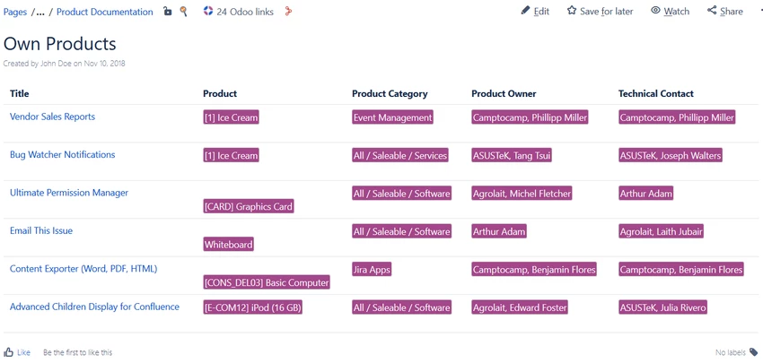Click the orange key icon in the breadcrumb bar
The height and width of the screenshot is (363, 763).
tap(183, 12)
